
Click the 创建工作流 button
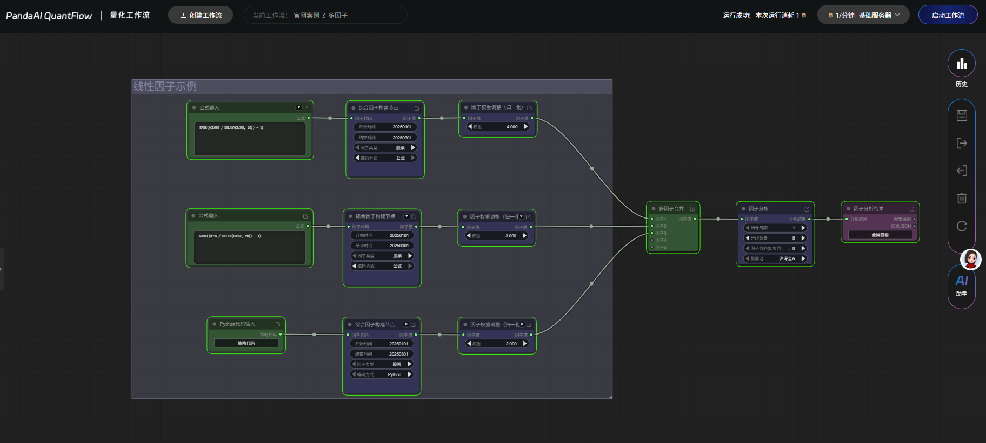click(x=201, y=15)
